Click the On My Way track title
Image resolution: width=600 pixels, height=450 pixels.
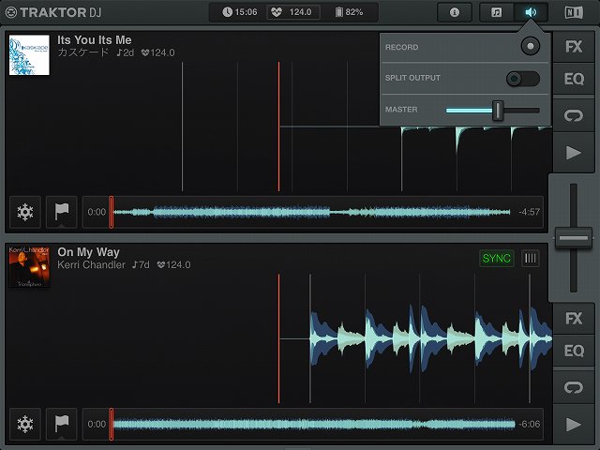pos(89,252)
